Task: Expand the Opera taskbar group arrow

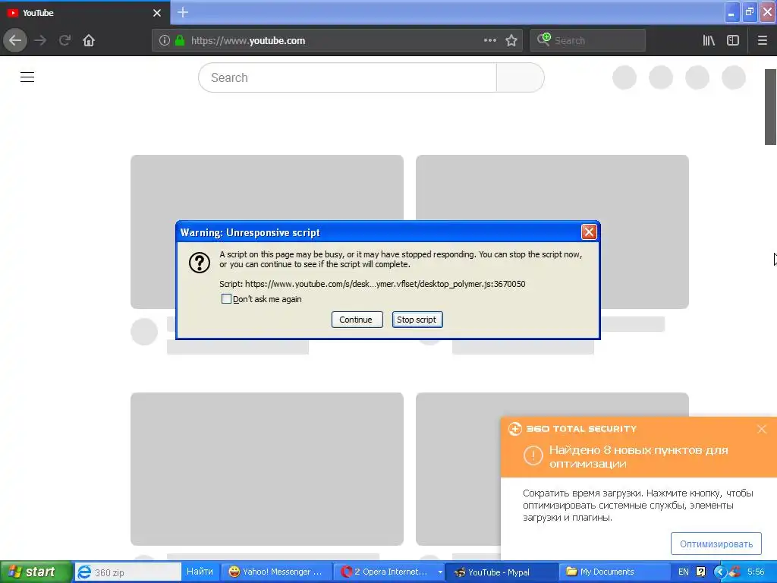Action: point(440,572)
